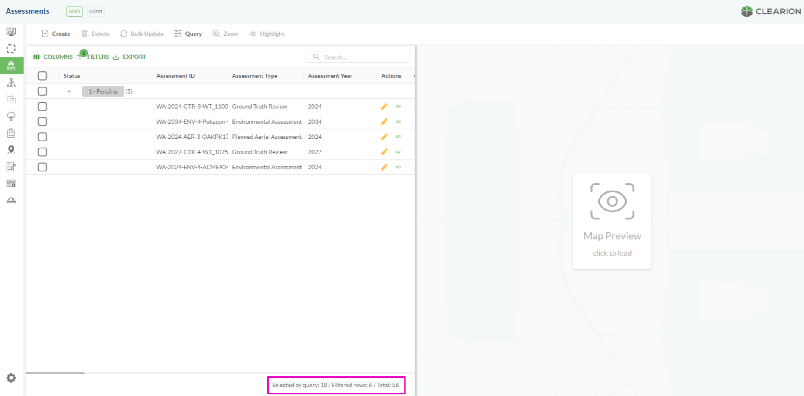This screenshot has width=804, height=396.
Task: Click link icon for WA-2034-ENV-4-Pokagon row
Action: pyautogui.click(x=399, y=122)
